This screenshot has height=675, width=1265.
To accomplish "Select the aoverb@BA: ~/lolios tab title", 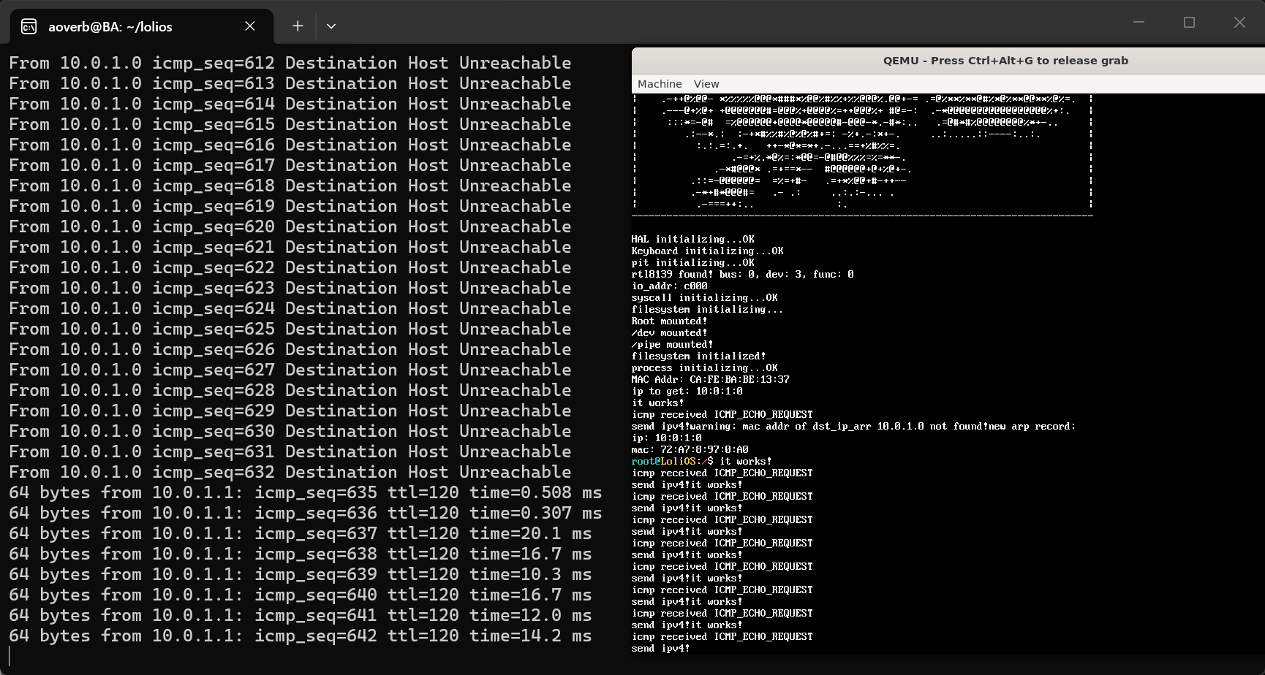I will coord(110,27).
